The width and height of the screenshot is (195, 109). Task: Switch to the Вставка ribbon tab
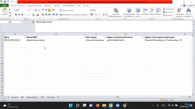(22, 5)
